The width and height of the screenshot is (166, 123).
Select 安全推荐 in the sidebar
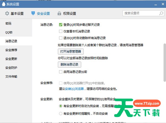pos(16,50)
